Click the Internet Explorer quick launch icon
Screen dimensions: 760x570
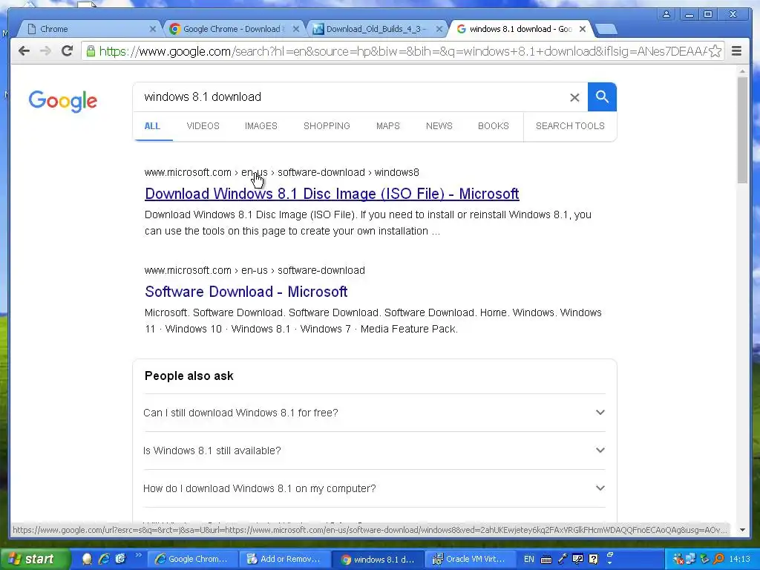coord(104,559)
